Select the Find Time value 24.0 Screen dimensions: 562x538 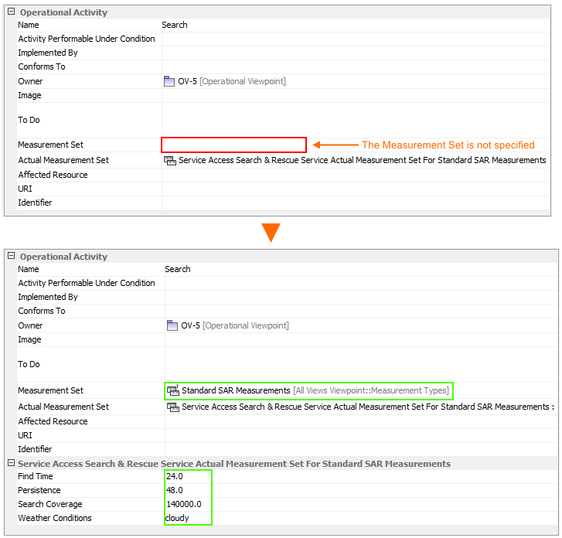[175, 476]
